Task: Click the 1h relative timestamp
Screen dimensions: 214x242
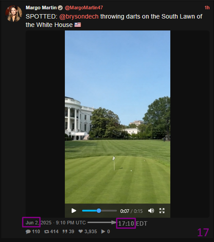Action: pos(207,8)
